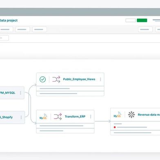The width and height of the screenshot is (160, 160).
Task: Open the three-dot menu on PM_MYSQL node
Action: pyautogui.click(x=20, y=93)
